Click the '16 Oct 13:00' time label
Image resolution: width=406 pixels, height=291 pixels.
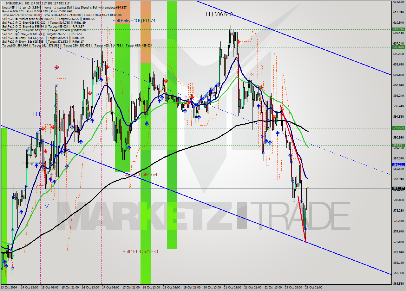point(90,288)
